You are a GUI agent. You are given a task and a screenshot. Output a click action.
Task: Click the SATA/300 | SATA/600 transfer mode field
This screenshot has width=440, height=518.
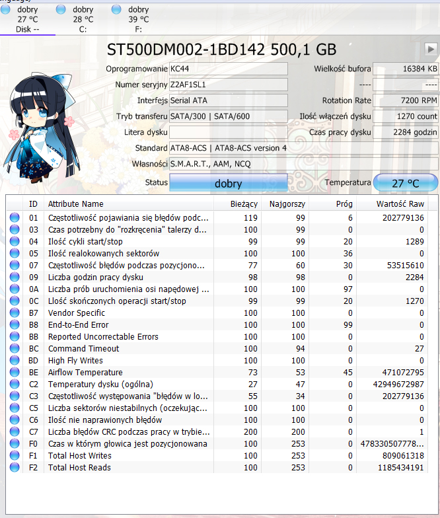coord(229,116)
